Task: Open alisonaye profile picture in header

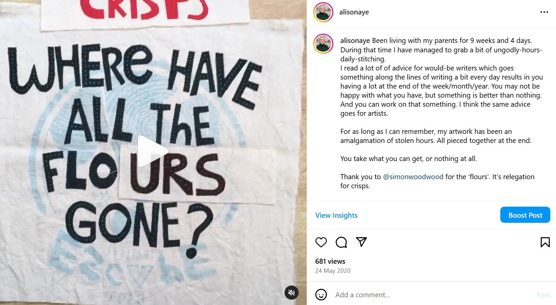Action: tap(323, 12)
